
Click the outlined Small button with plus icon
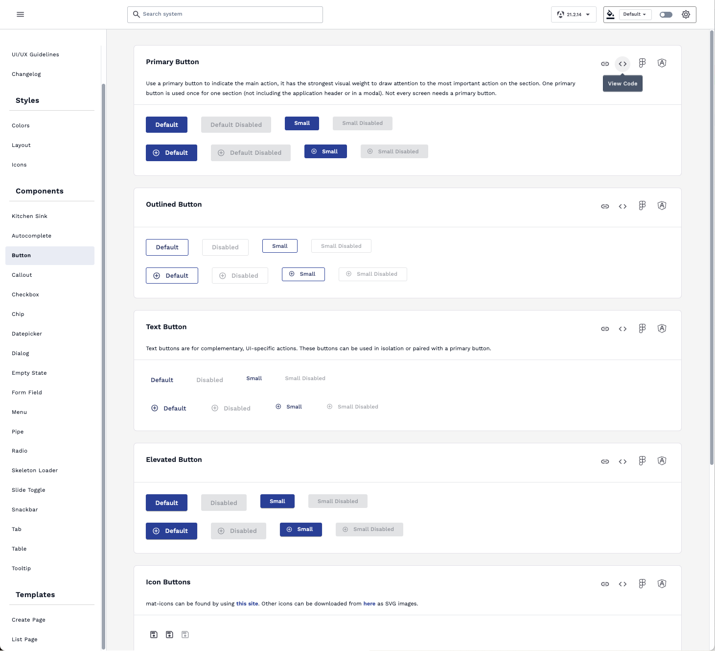coord(303,274)
